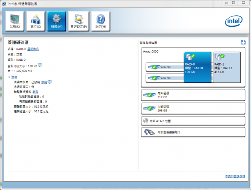Click the 系統磁碟區：是 text
Screen dimensions: 251x190
point(24,87)
